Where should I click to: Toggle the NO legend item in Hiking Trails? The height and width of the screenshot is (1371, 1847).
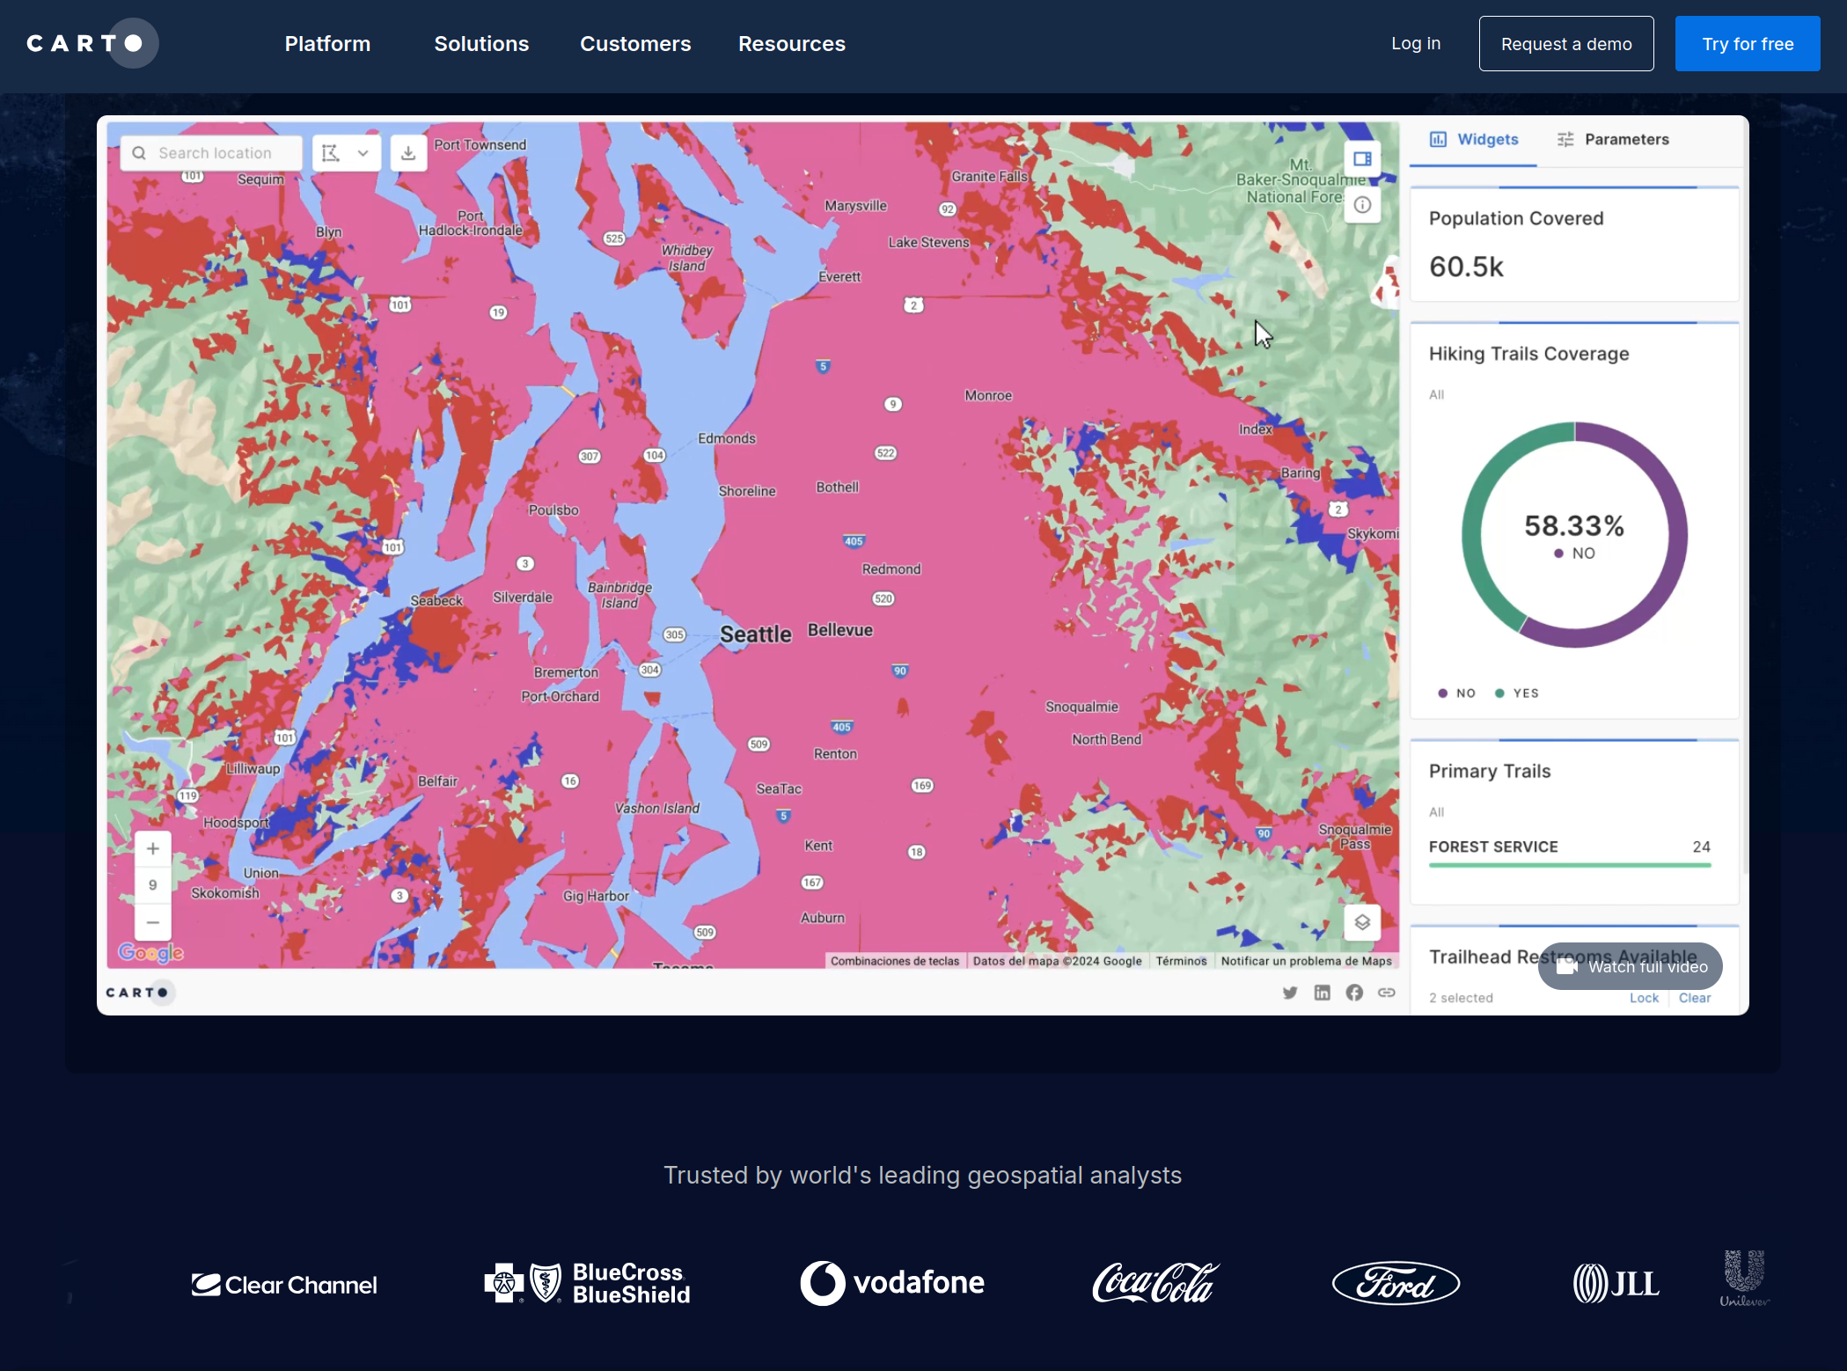point(1457,693)
